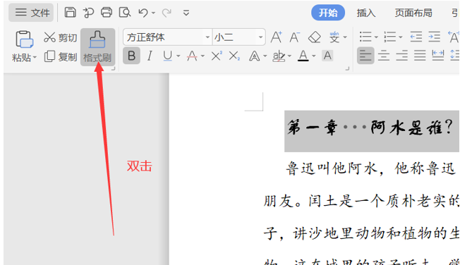The image size is (460, 265).
Task: Increase paragraph indent
Action: (434, 37)
